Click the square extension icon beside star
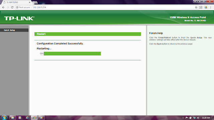This screenshot has height=120, width=214. pyautogui.click(x=201, y=7)
